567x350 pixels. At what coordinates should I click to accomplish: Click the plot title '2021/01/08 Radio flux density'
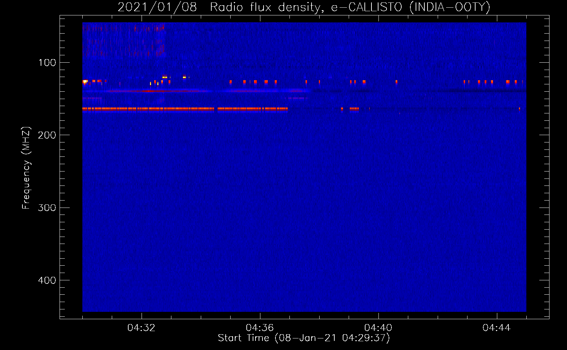click(304, 7)
